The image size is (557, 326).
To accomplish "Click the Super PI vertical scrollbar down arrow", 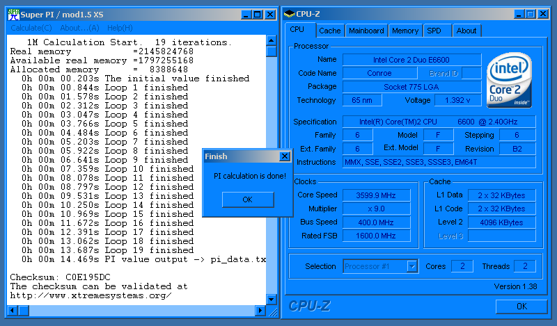I will click(271, 300).
